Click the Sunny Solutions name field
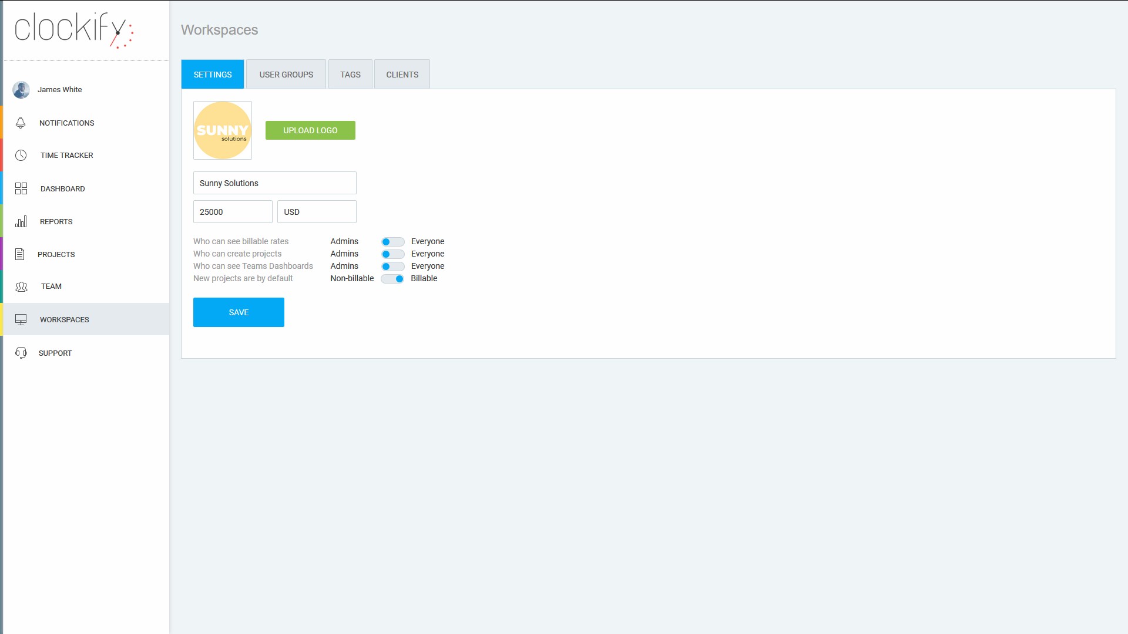This screenshot has height=634, width=1128. point(274,183)
